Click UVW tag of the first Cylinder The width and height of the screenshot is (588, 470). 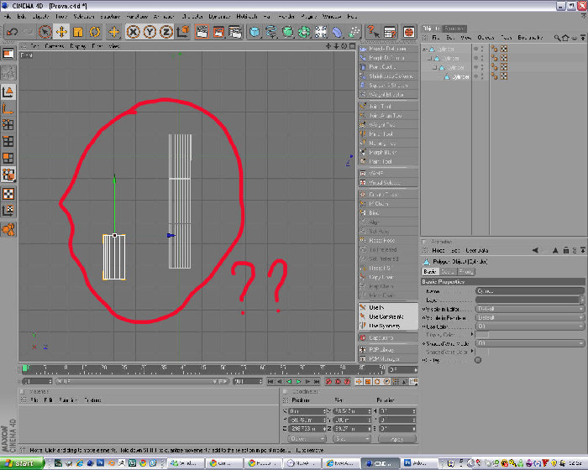504,49
